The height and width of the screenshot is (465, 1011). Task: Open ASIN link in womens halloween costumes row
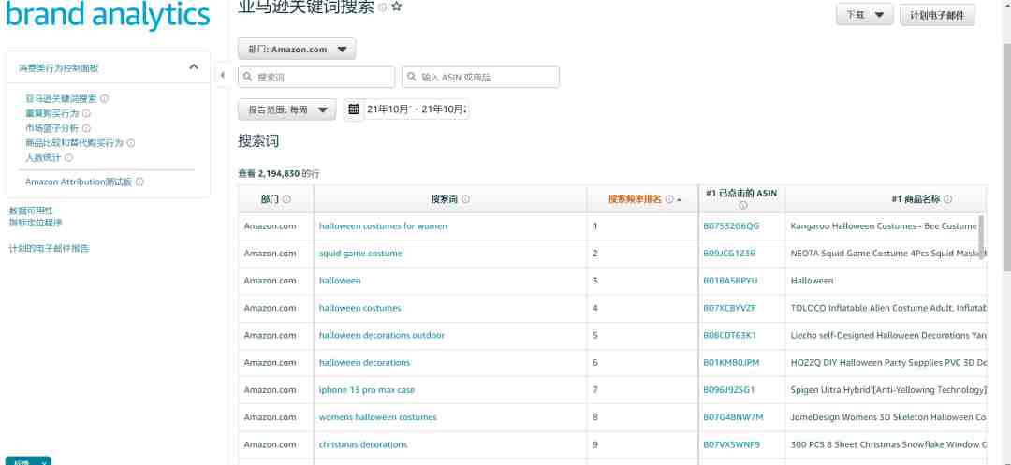point(733,417)
